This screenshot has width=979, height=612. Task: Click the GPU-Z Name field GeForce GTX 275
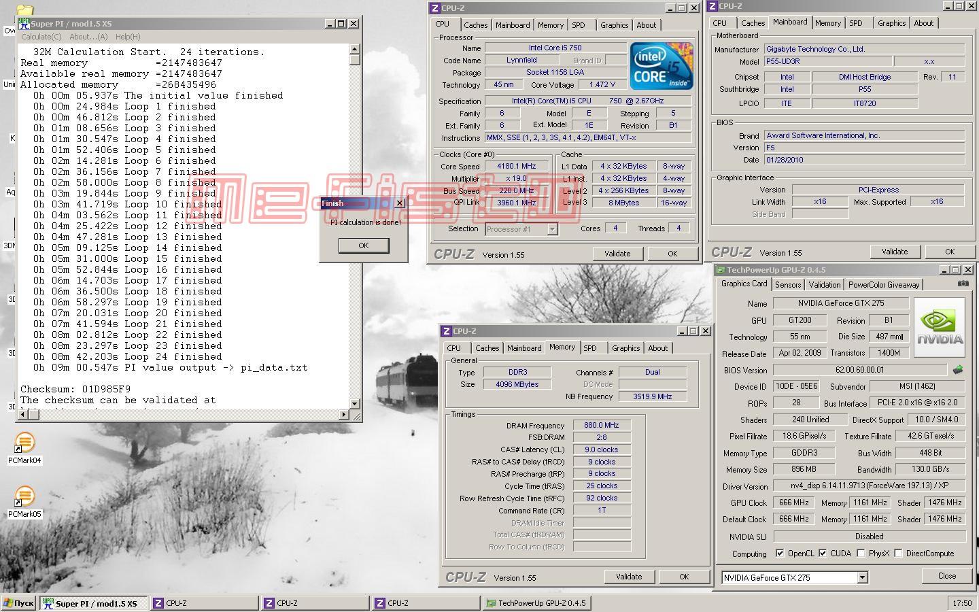coord(840,303)
